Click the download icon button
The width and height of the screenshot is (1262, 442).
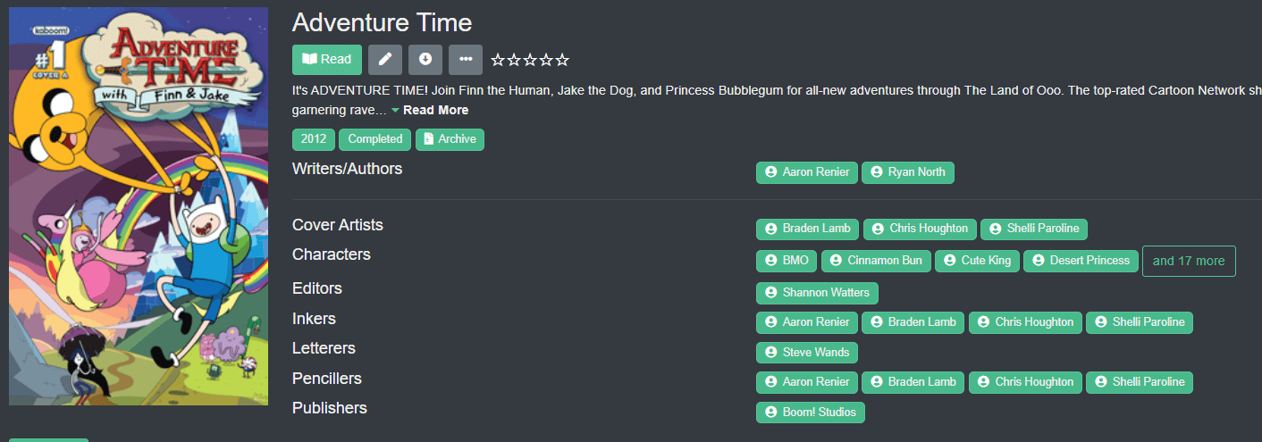[x=425, y=59]
